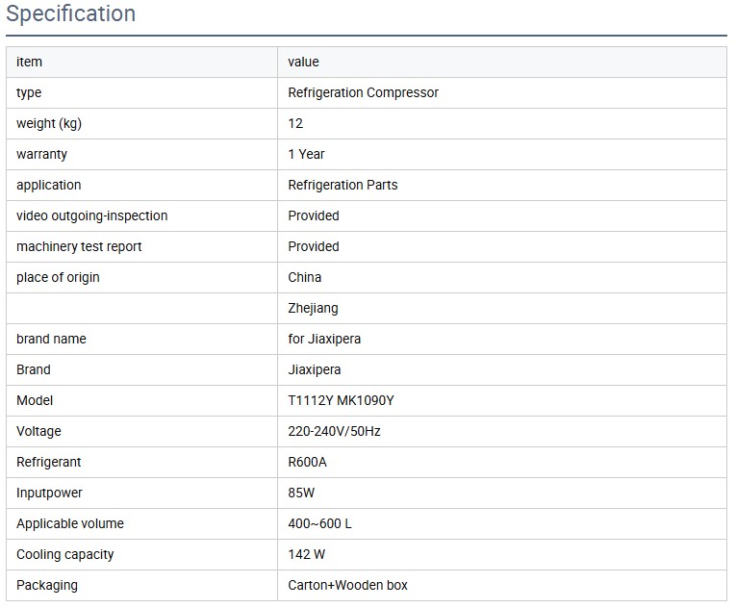Screen dimensions: 736x608
Task: Click the 'for Jiaxipera' brand name value
Action: (324, 339)
